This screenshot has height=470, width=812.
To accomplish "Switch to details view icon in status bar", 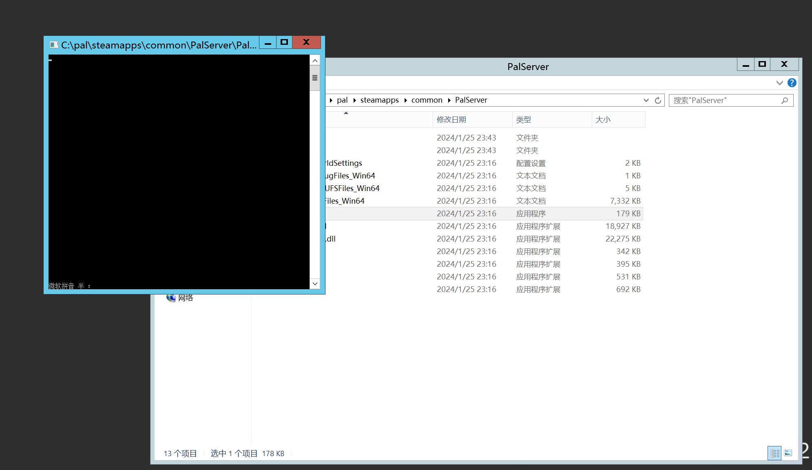I will tap(774, 453).
